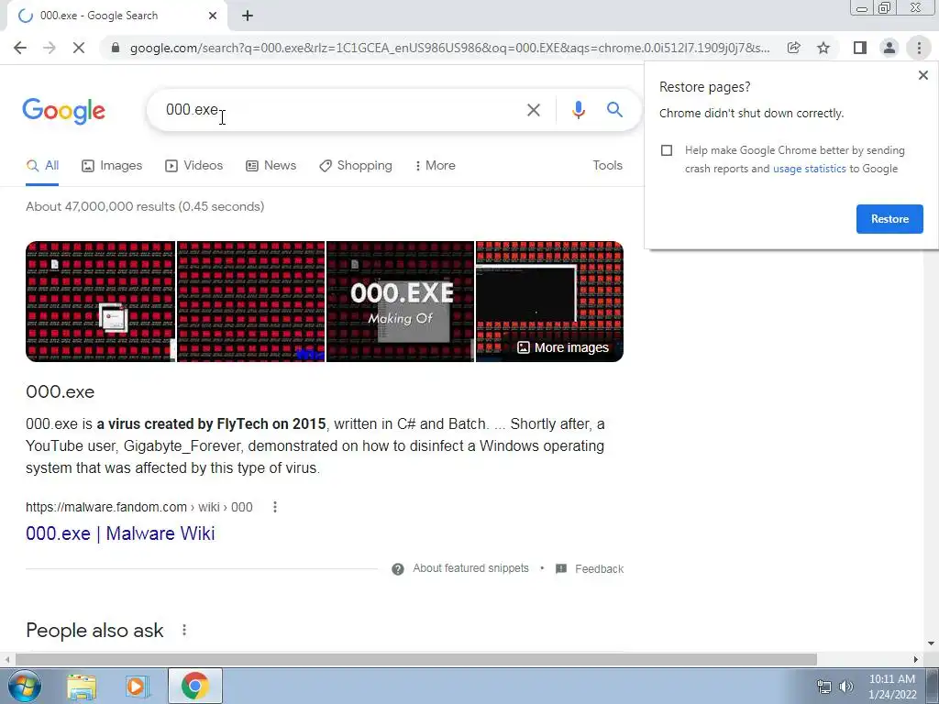This screenshot has width=939, height=704.
Task: Open search Tools options
Action: 607,165
